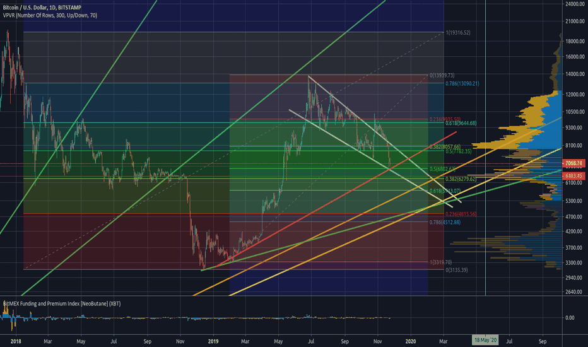The image size is (588, 347).
Task: Click the 0.786(13090.21) retracement label
Action: [x=462, y=83]
